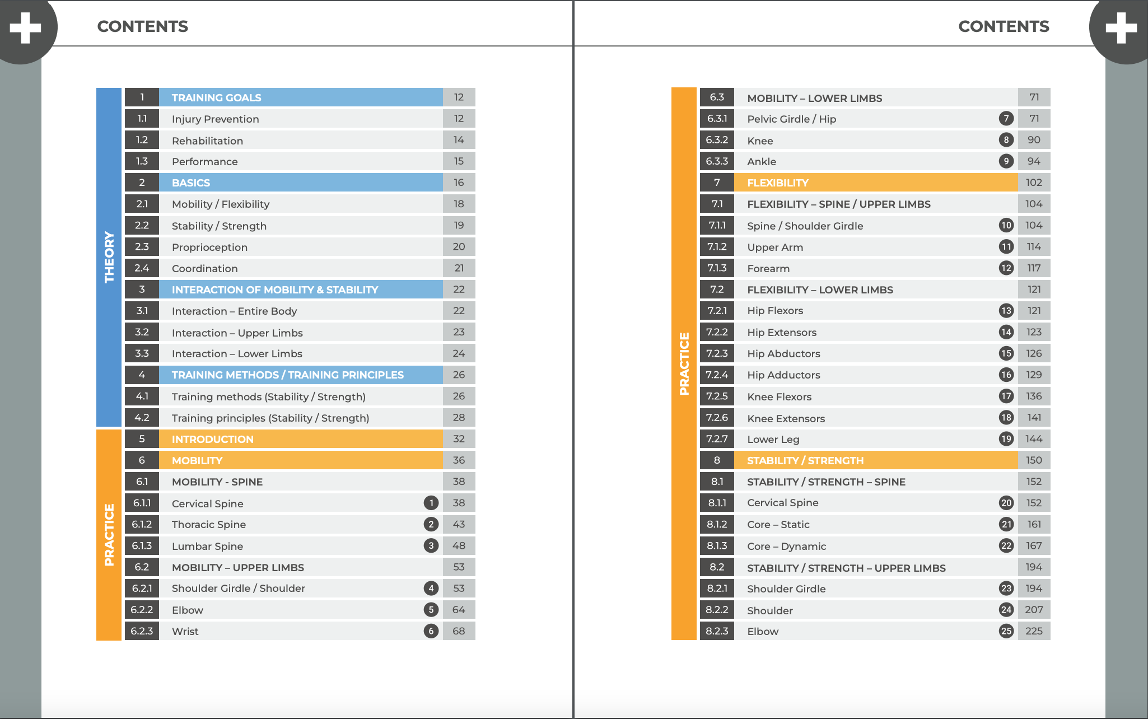Click the blue THEORY vertical section bar
The width and height of the screenshot is (1148, 719).
pyautogui.click(x=109, y=257)
